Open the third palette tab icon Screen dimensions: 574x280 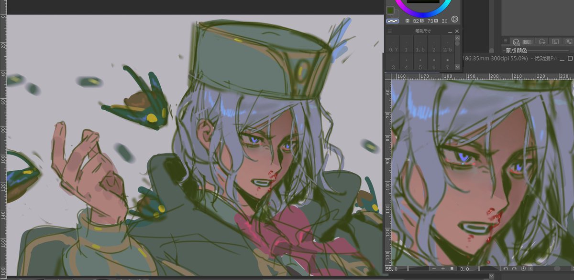coord(555,42)
